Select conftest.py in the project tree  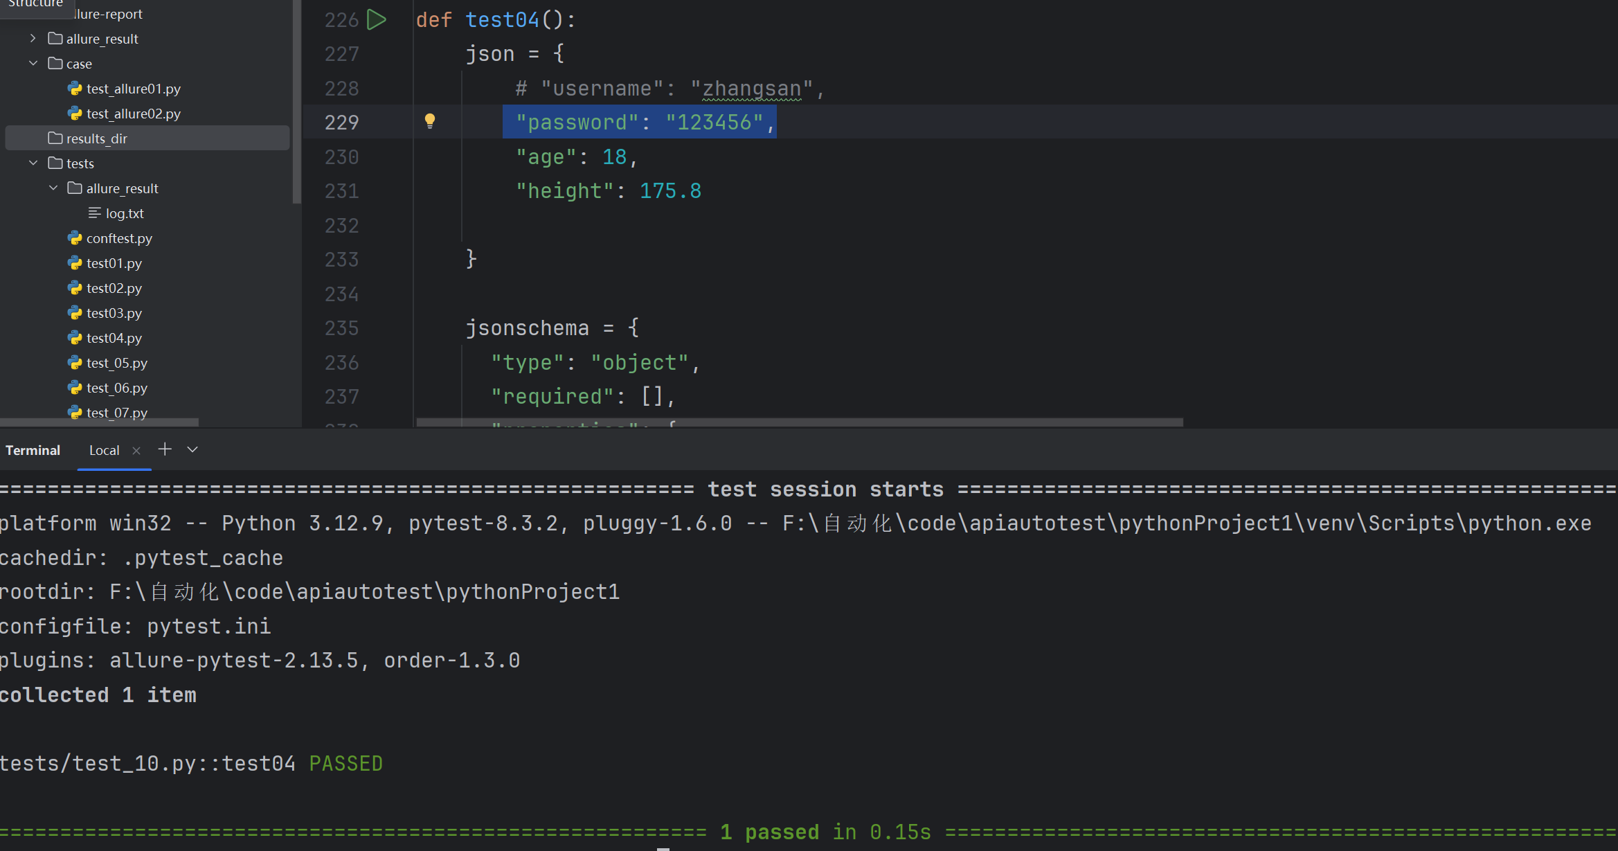119,238
